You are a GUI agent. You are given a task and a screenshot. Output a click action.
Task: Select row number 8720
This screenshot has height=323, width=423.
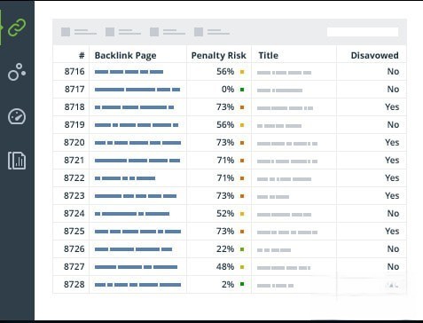(x=74, y=142)
